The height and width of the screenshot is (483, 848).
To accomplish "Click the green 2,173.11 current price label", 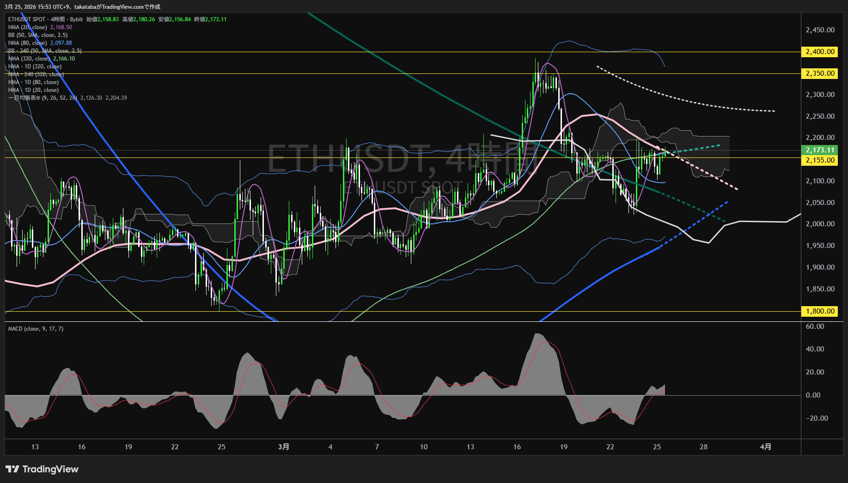I will (820, 150).
